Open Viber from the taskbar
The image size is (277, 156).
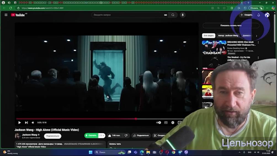point(186,152)
